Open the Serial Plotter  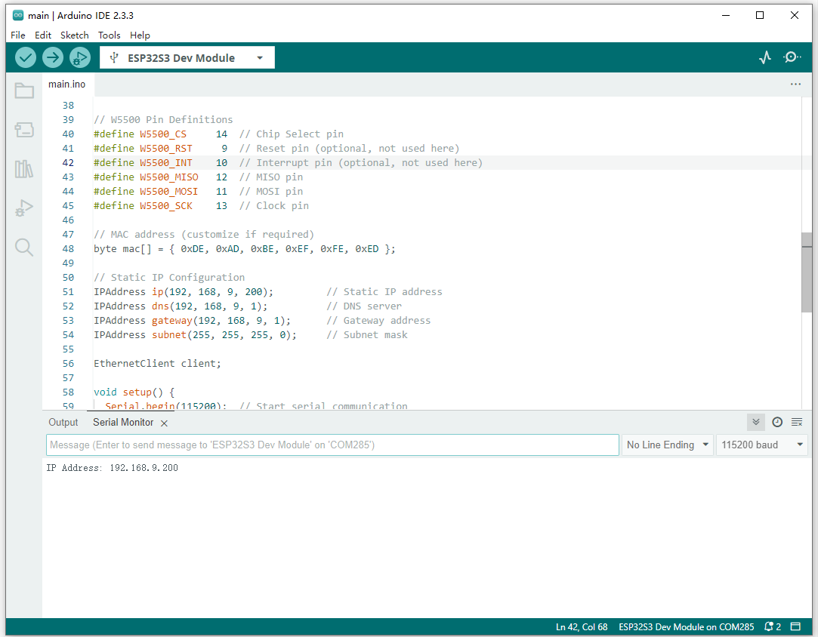tap(765, 57)
